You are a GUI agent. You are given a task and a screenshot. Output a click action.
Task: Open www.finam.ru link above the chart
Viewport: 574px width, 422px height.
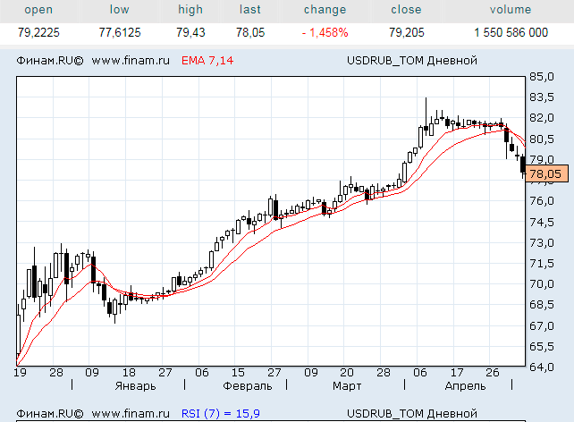click(130, 61)
